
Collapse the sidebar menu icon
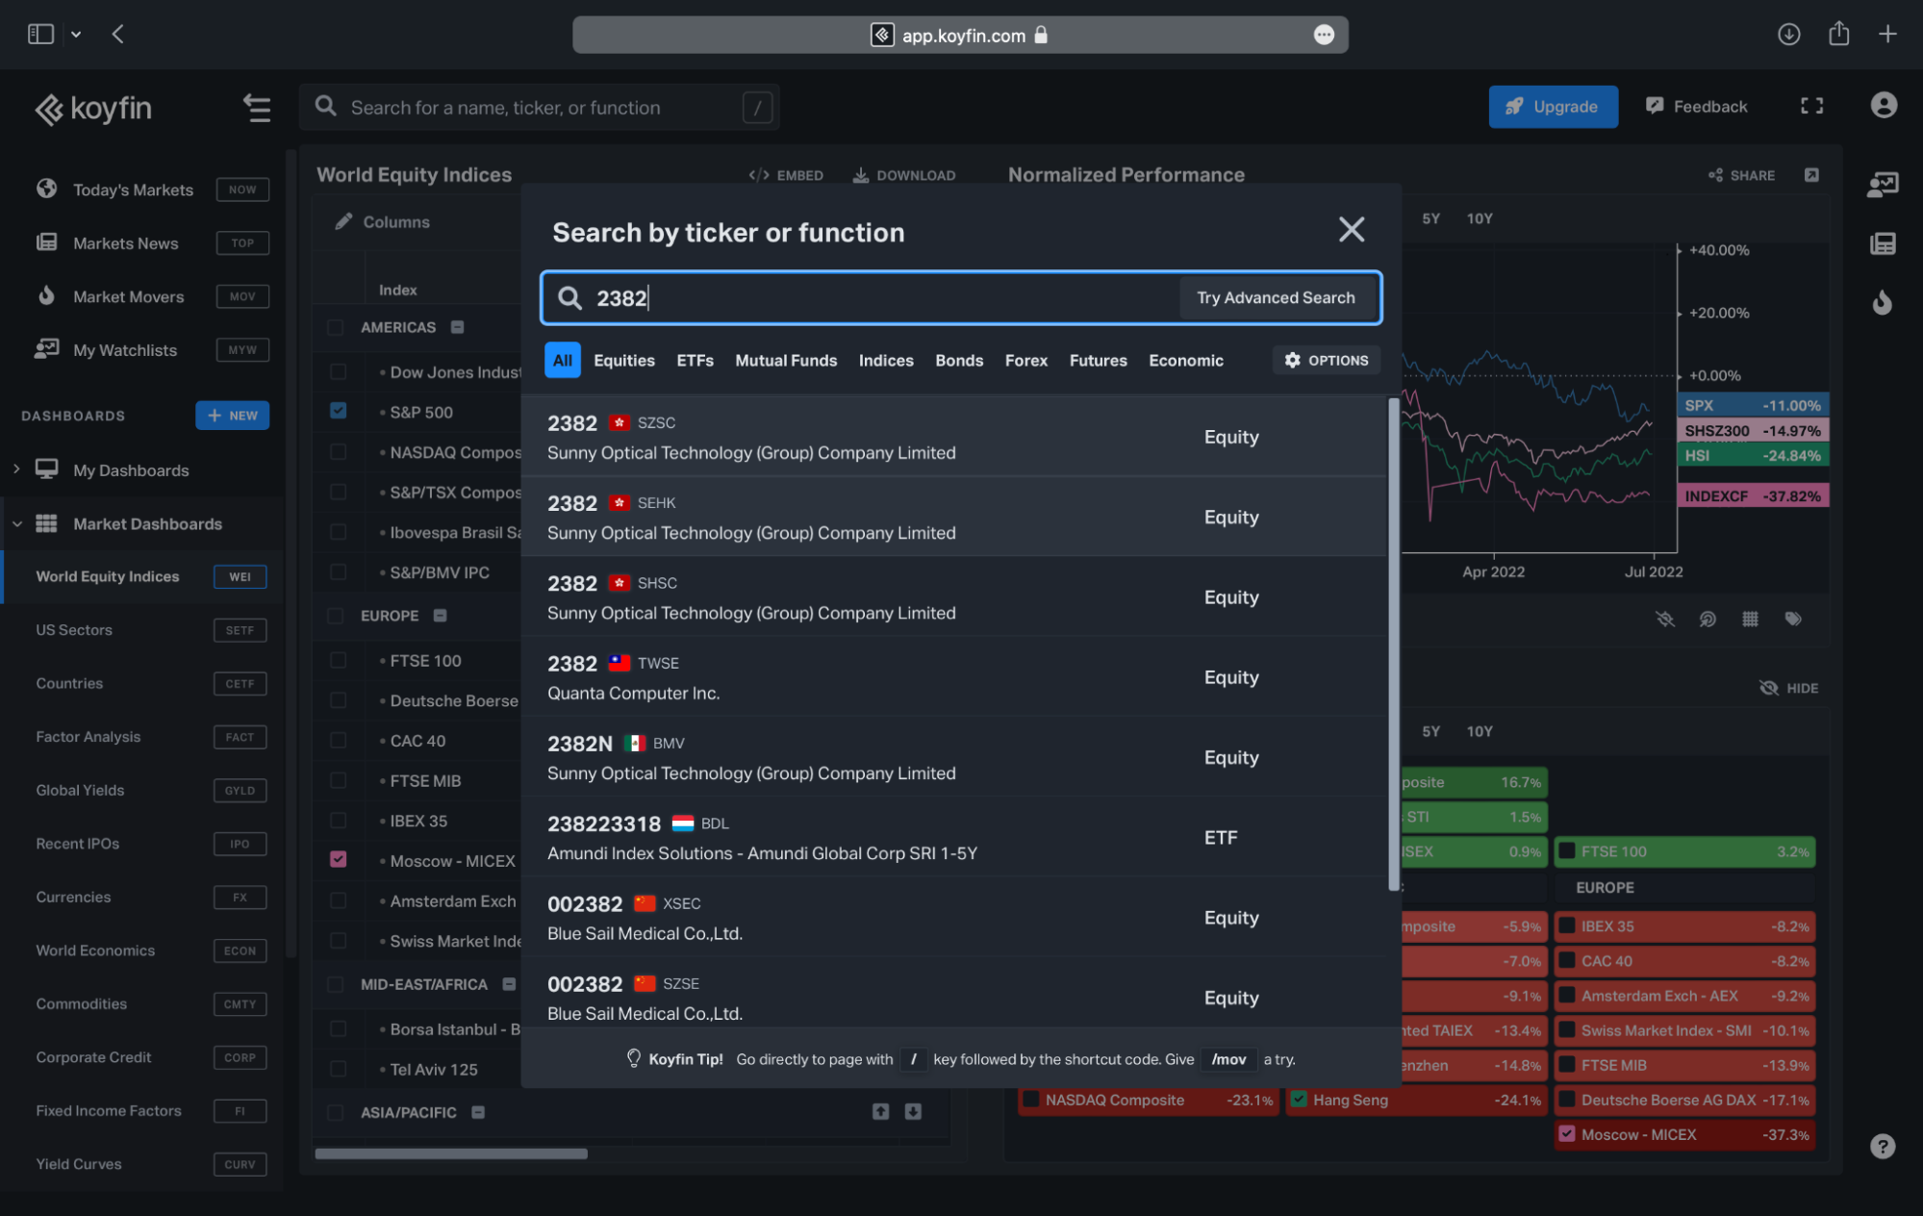(x=256, y=108)
